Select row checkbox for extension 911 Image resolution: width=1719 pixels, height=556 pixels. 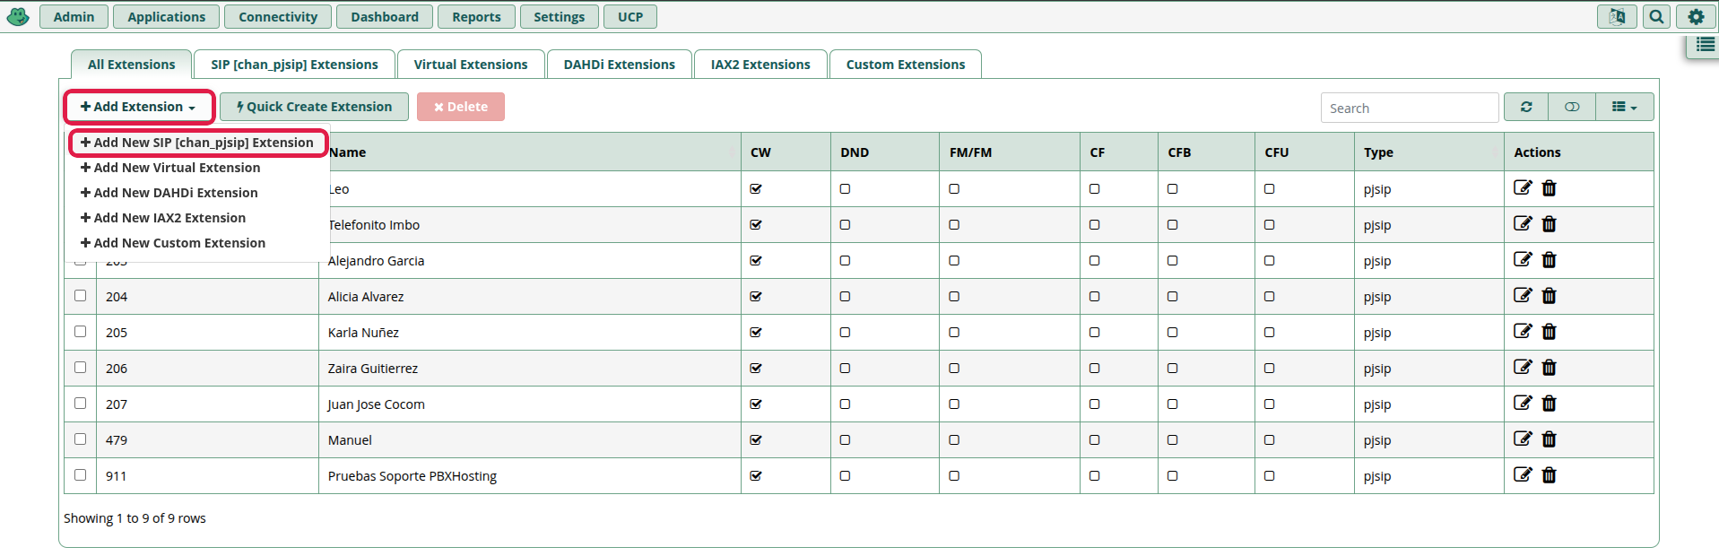(80, 474)
